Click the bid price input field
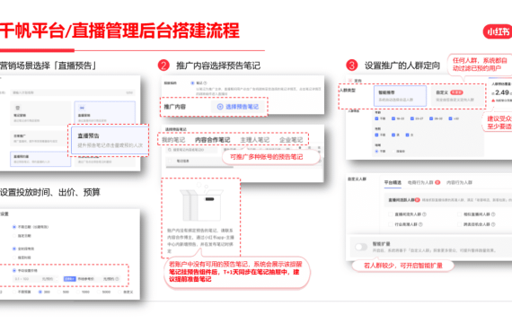512x323 pixels. point(36,279)
